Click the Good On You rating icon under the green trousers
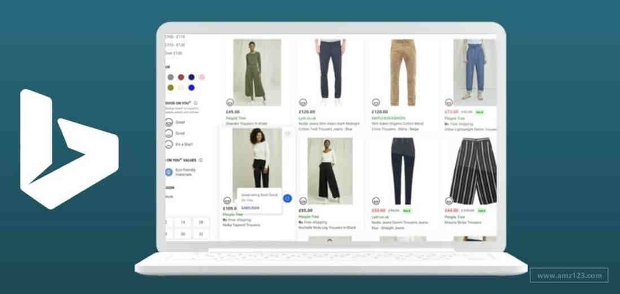The height and width of the screenshot is (294, 620). [x=230, y=102]
